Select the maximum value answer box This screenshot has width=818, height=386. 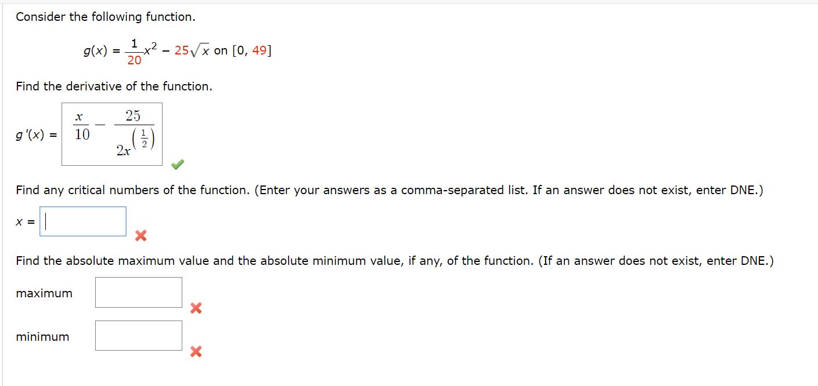[x=139, y=292]
